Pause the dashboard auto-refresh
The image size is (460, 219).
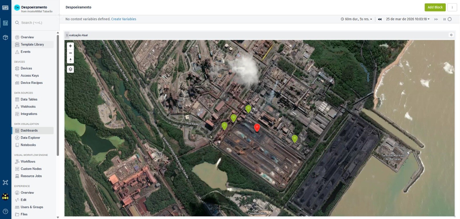coord(444,19)
